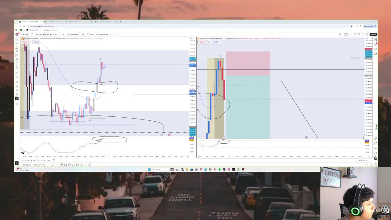Take a chart snapshot with camera icon

tap(367, 34)
